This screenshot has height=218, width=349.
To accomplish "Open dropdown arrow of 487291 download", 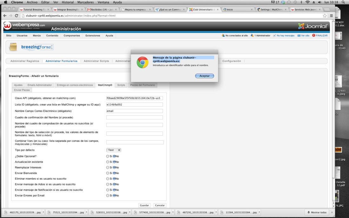I will pos(216,212).
